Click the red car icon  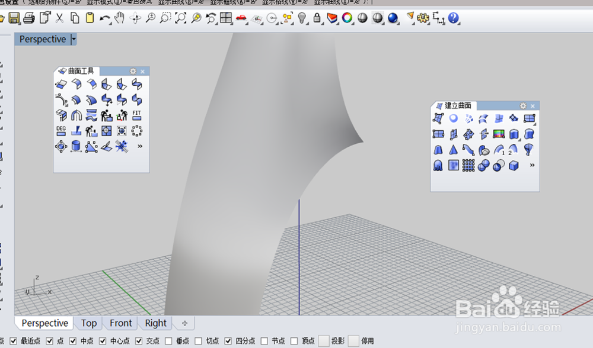[x=241, y=18]
